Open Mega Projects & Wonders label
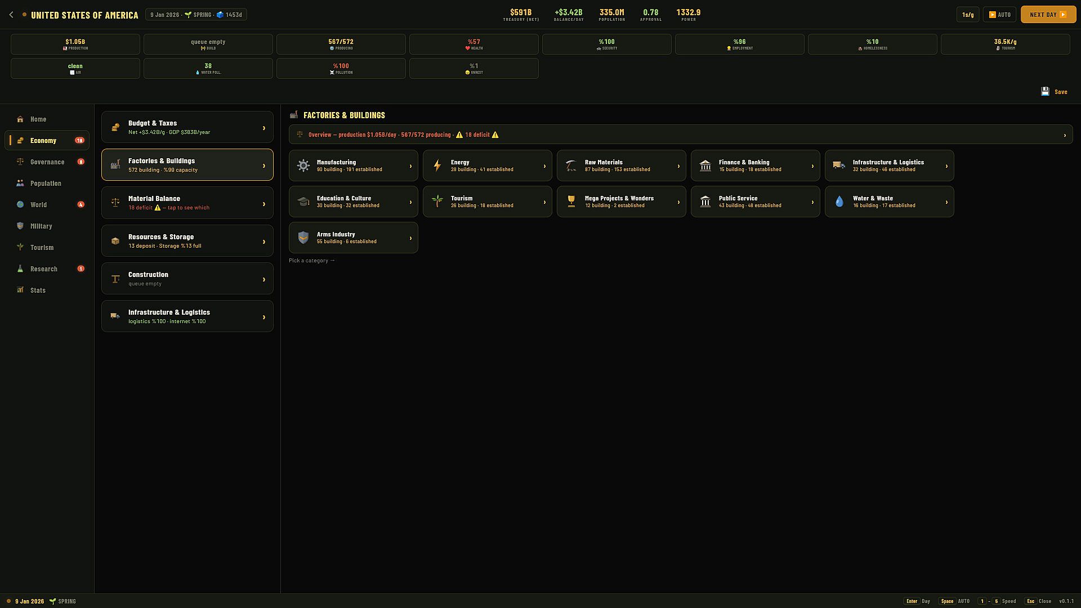The width and height of the screenshot is (1081, 608). [619, 198]
